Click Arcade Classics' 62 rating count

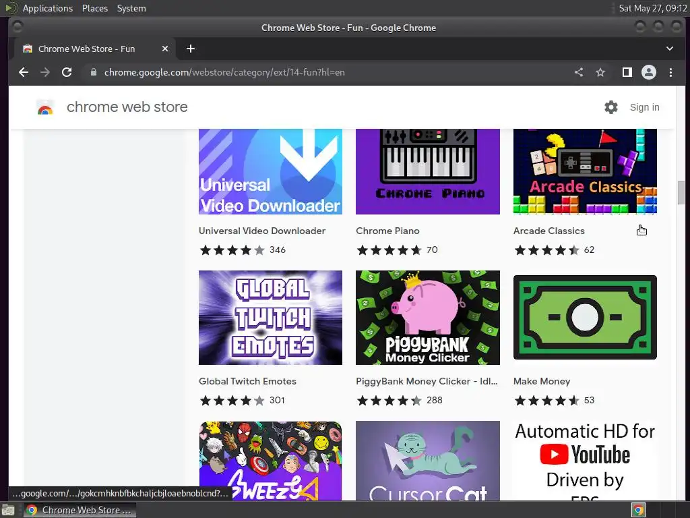(x=589, y=250)
